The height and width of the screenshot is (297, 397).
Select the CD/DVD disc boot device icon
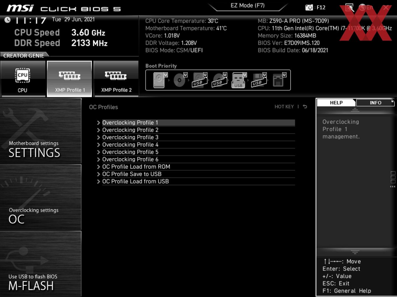pos(180,80)
